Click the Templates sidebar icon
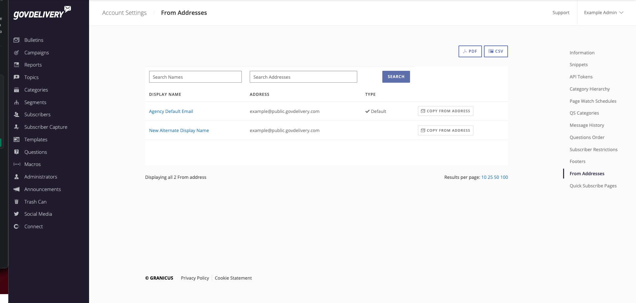 pyautogui.click(x=16, y=139)
